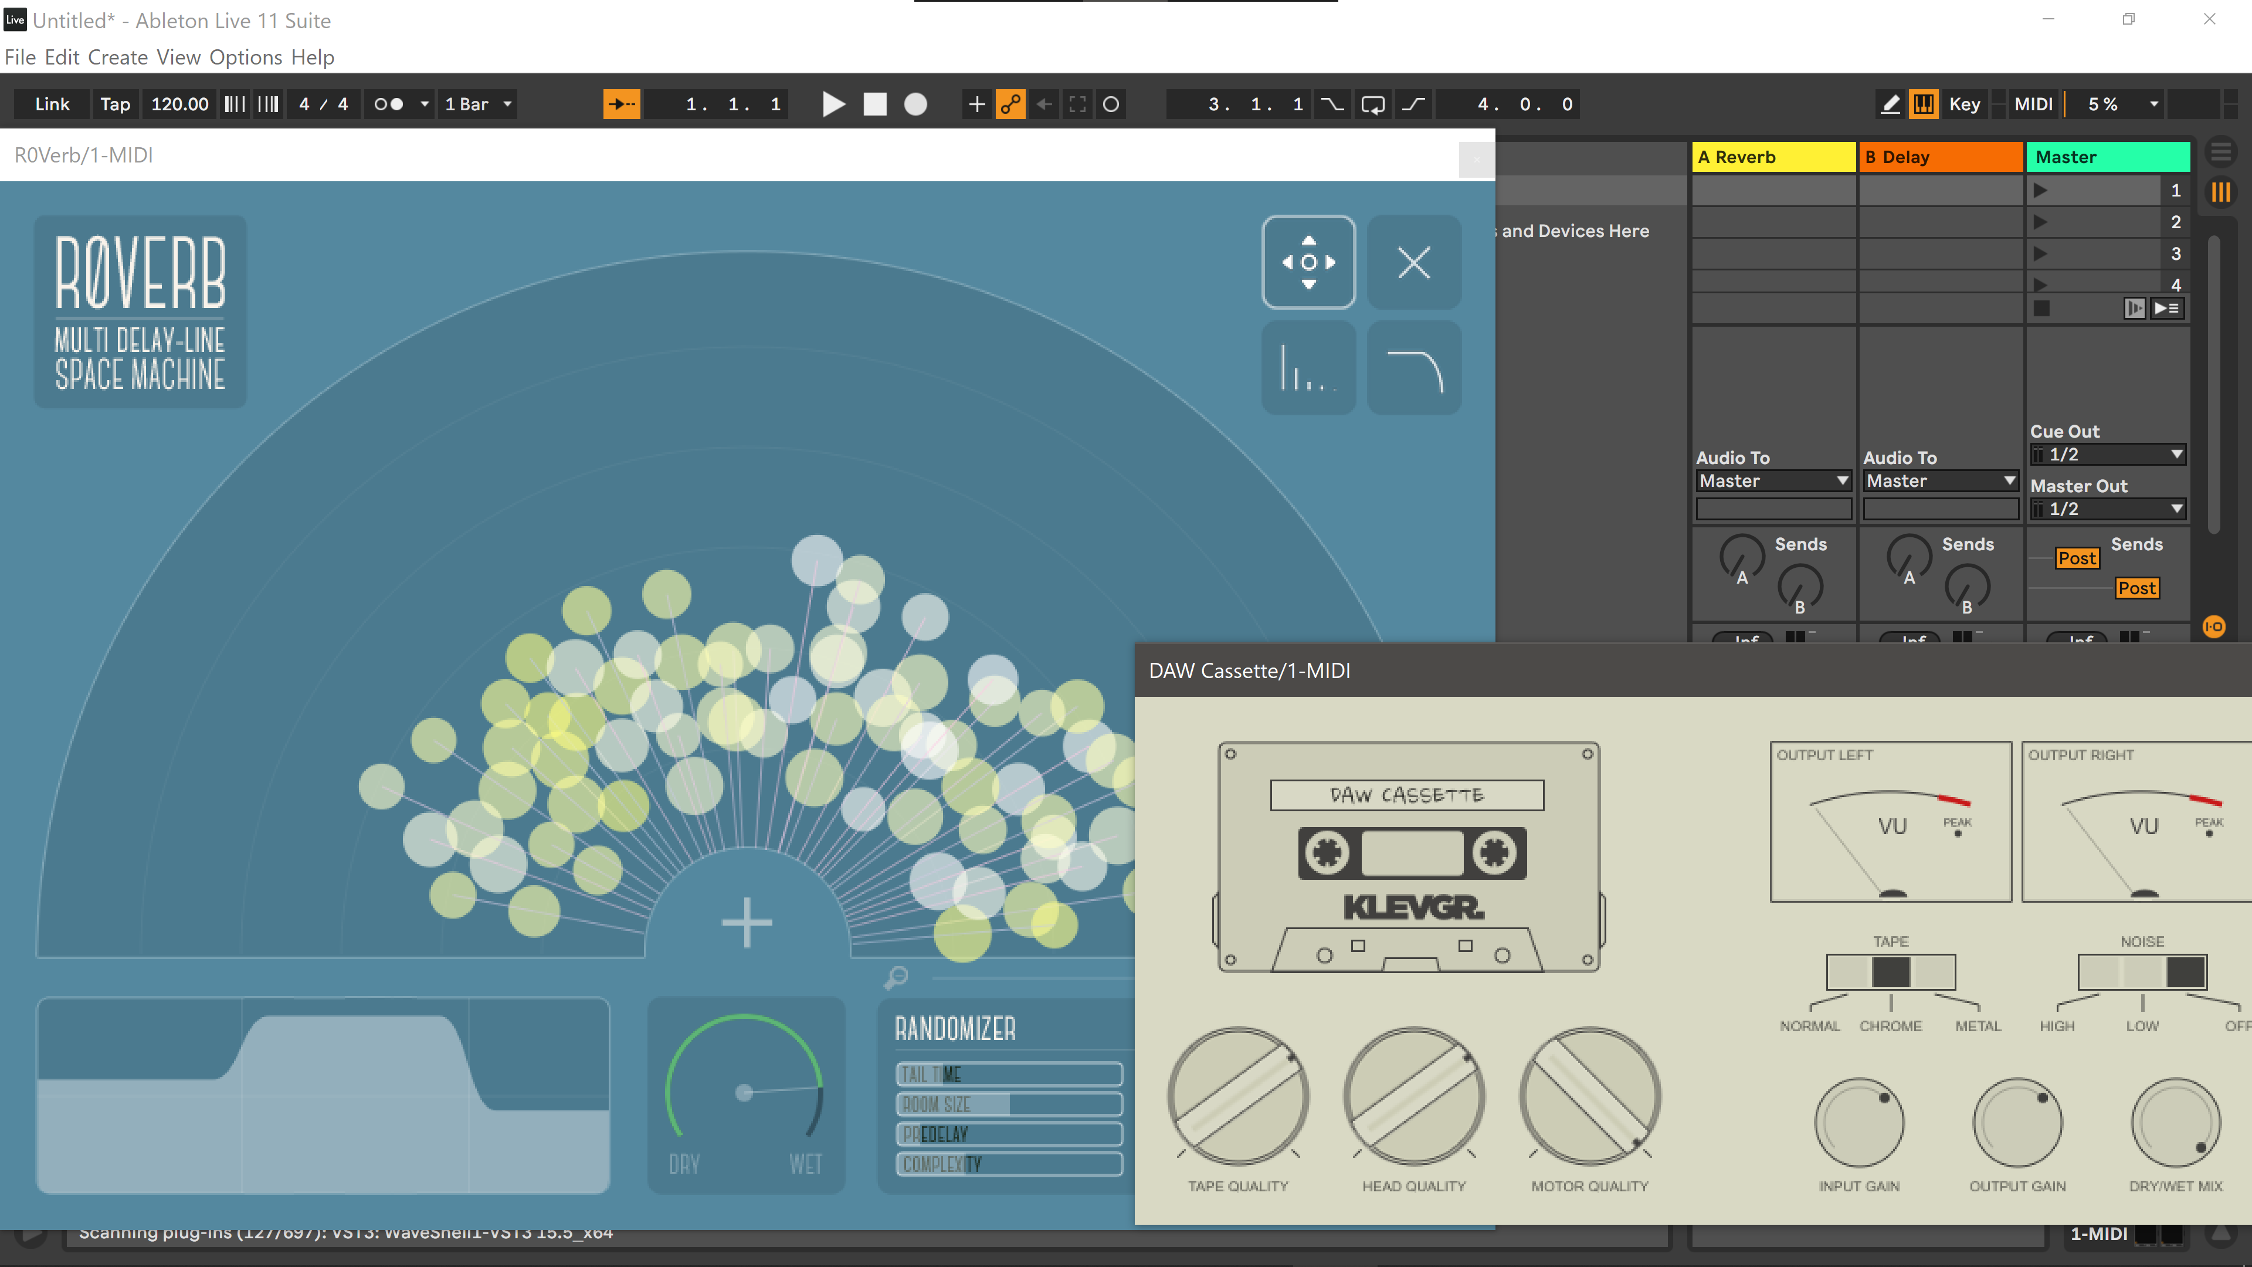Click the 120.00 tempo field
Image resolution: width=2252 pixels, height=1267 pixels.
coord(180,104)
